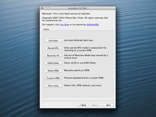Select the Pwned DFU button
The width and height of the screenshot is (156, 117).
(53, 48)
